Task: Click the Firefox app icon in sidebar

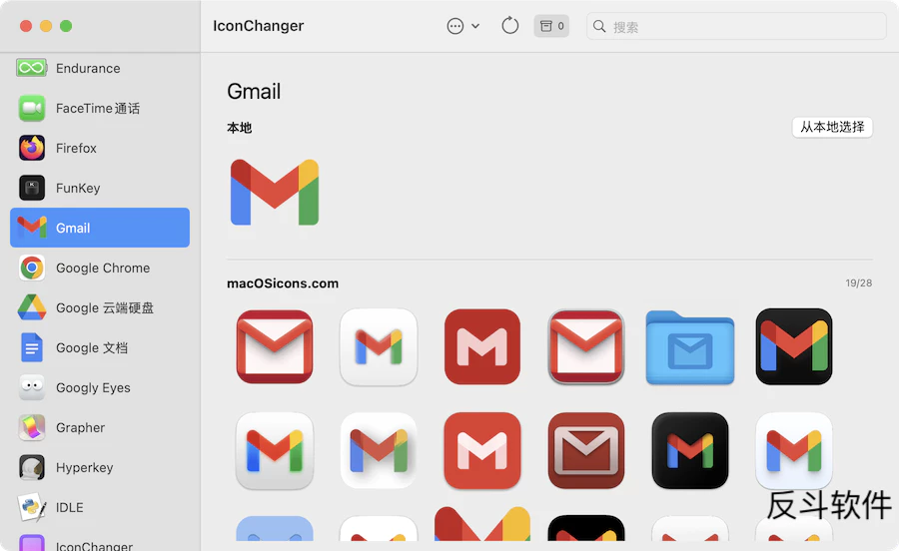Action: (32, 148)
